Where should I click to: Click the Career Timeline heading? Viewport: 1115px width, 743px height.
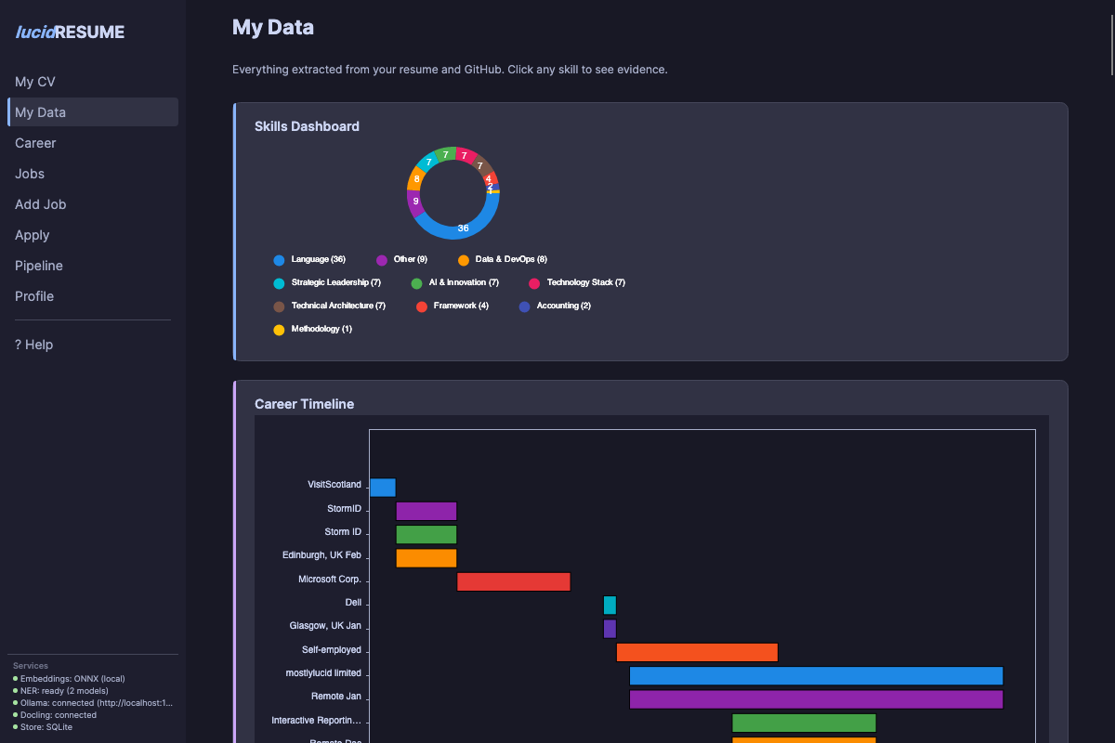[x=304, y=404]
